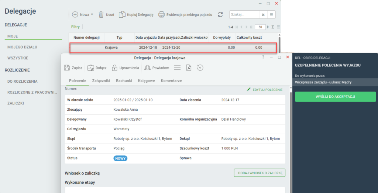
Task: Click delegations list vertical scrollbar
Action: [279, 45]
